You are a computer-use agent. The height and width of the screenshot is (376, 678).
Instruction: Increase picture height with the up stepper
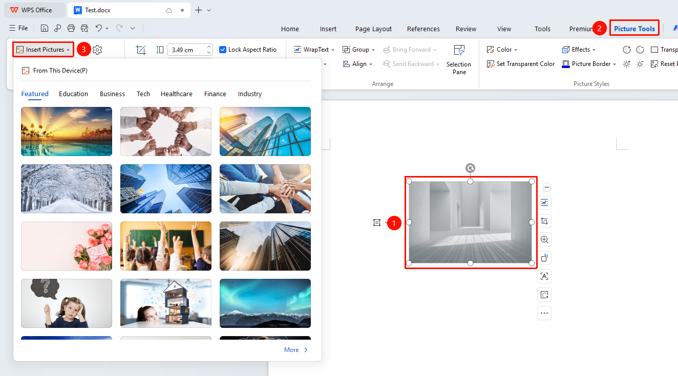click(209, 47)
